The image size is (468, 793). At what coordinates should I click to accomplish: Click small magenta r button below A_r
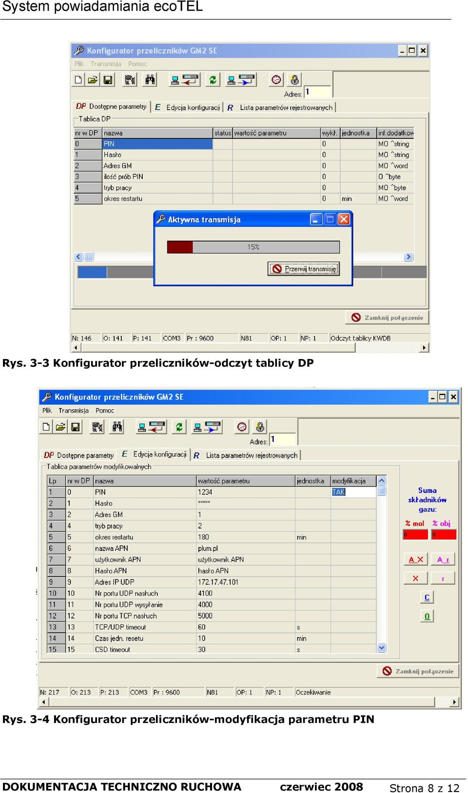[x=443, y=578]
